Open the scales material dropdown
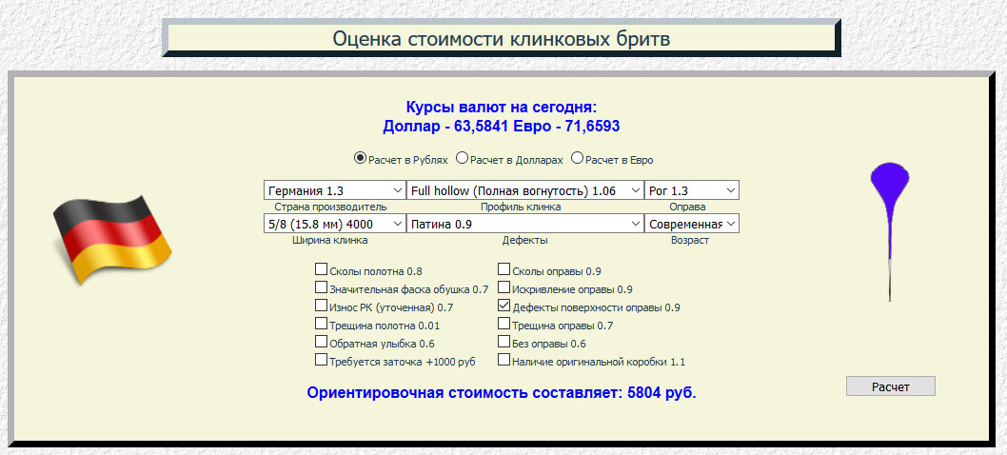This screenshot has height=455, width=1007. click(x=691, y=190)
